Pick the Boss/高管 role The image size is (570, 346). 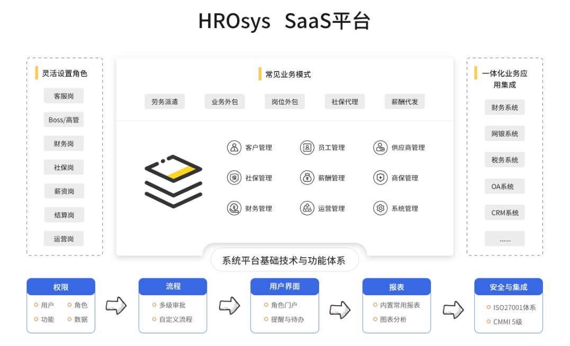click(64, 120)
